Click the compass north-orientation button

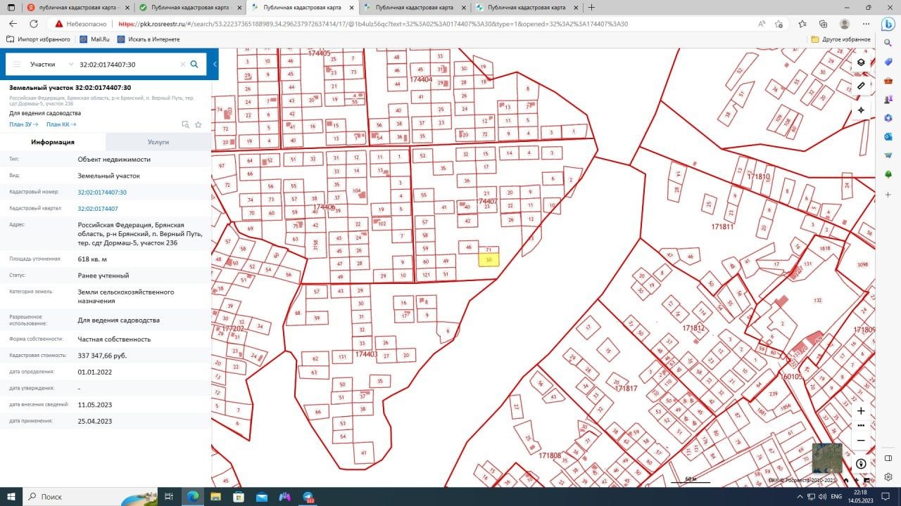click(861, 465)
